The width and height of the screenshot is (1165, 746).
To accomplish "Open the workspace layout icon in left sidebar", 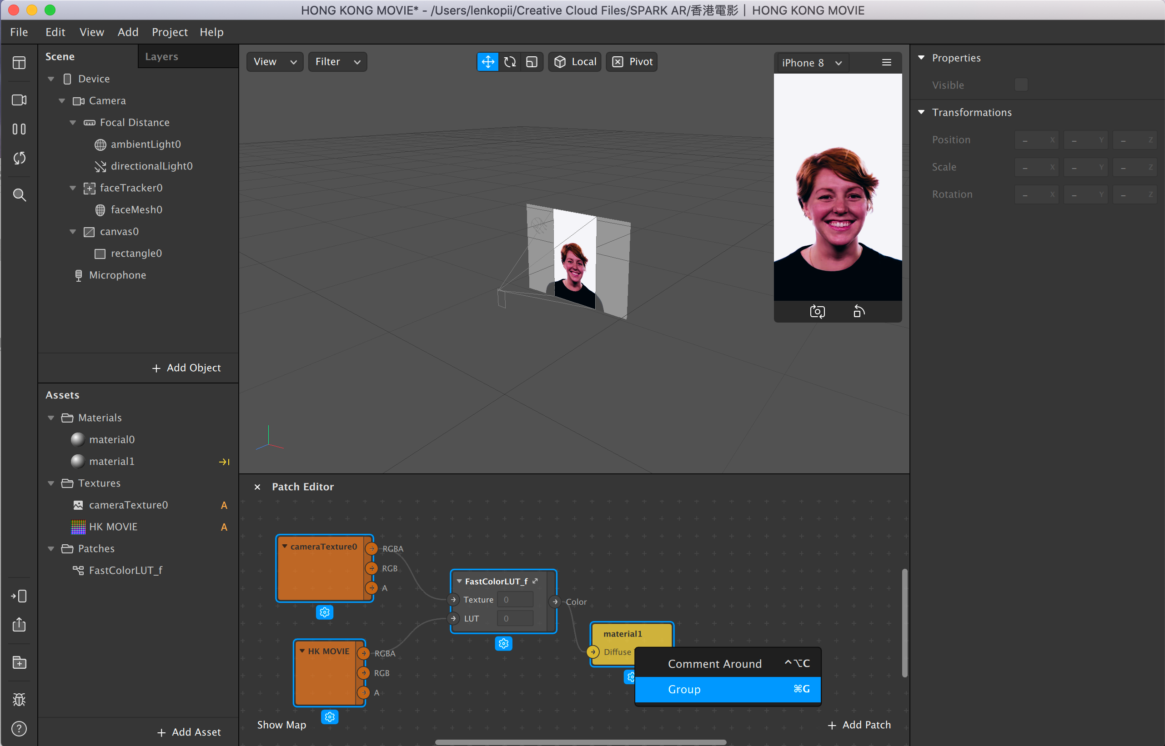I will (x=19, y=63).
